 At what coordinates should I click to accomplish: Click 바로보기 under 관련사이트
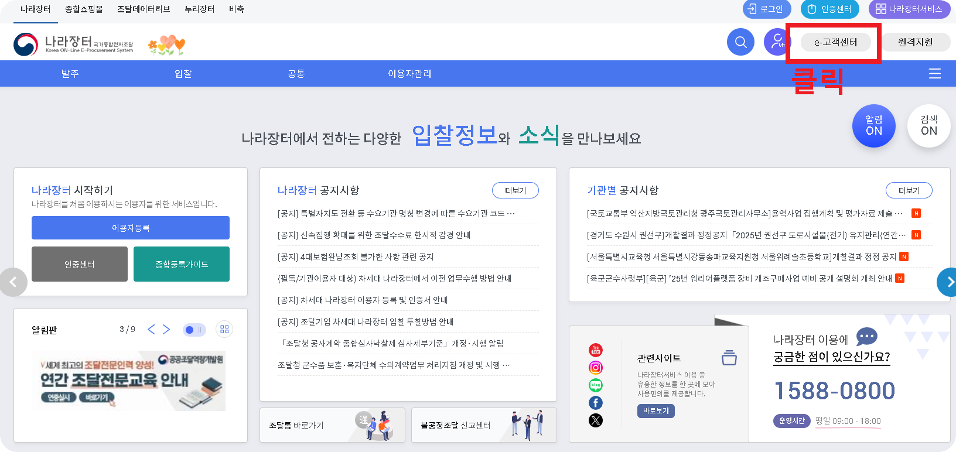[656, 411]
